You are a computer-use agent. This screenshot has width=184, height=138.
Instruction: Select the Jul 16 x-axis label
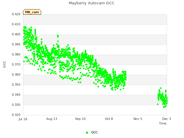[23, 119]
